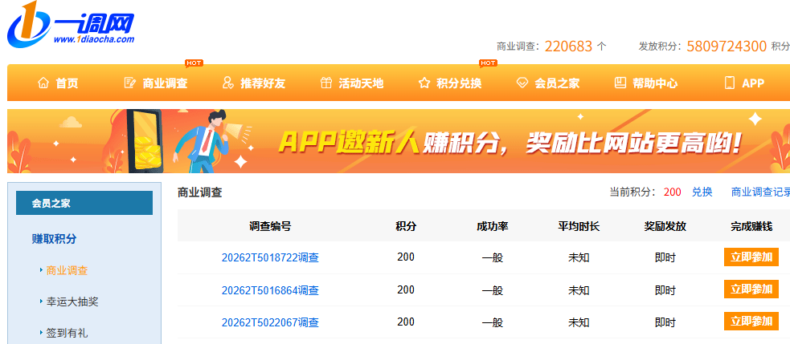Go to 推荐好友 in the navigation bar
Screen dimensions: 790x344
point(263,83)
